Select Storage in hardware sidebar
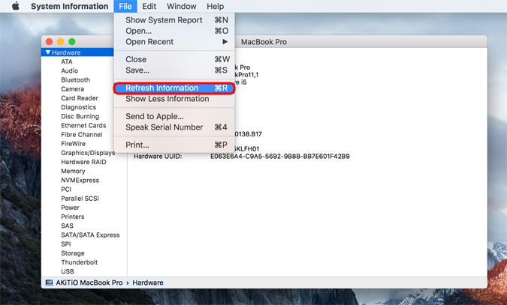This screenshot has width=507, height=305. click(x=73, y=253)
